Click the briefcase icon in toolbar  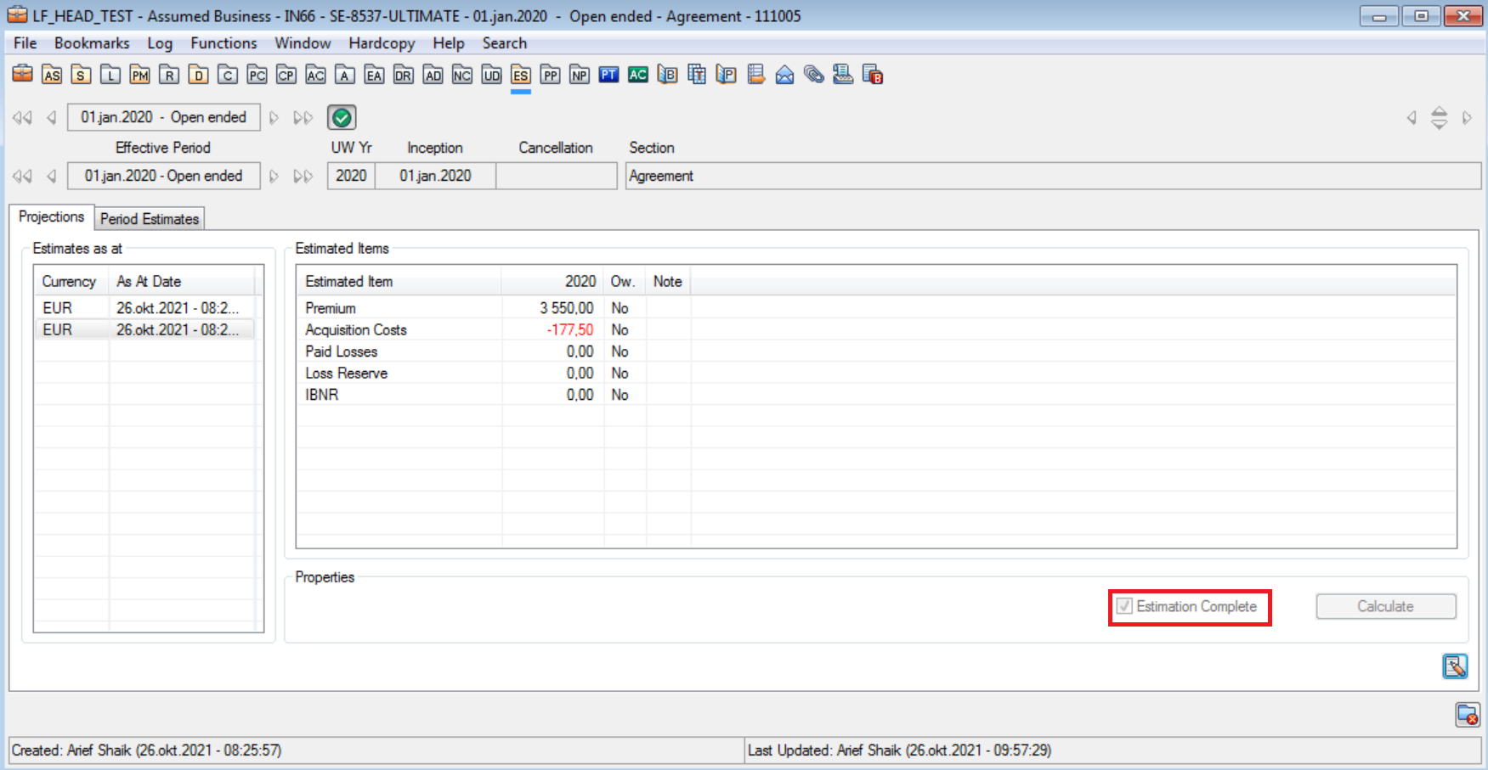point(22,75)
